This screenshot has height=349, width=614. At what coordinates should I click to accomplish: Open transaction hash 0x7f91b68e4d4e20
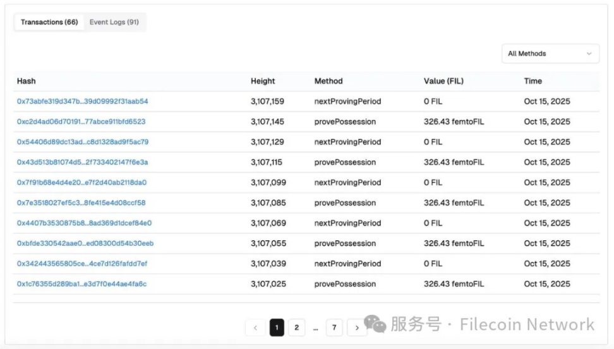click(81, 183)
